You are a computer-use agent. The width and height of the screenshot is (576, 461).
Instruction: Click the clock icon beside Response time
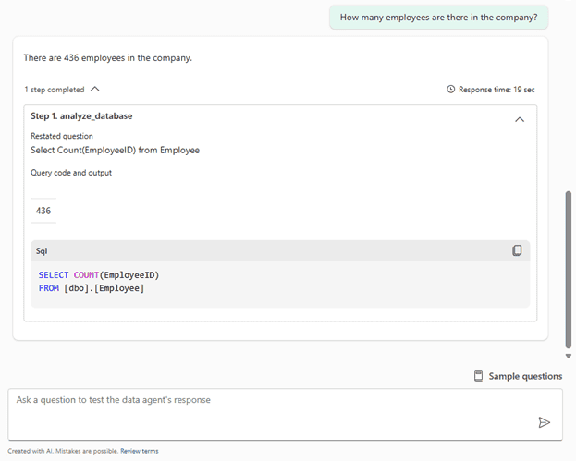click(451, 90)
